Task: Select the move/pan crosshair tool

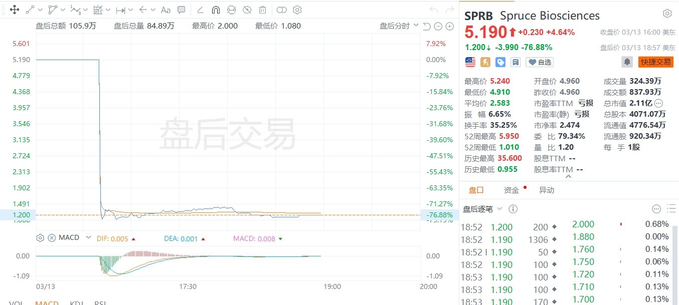Action: click(15, 10)
